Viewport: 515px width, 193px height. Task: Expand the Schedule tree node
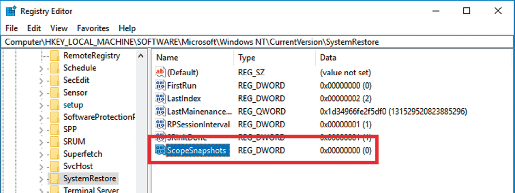[41, 69]
